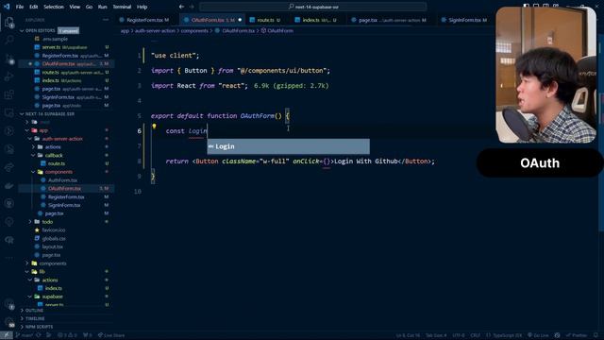
Task: Open errors and warnings status item
Action: [67, 335]
